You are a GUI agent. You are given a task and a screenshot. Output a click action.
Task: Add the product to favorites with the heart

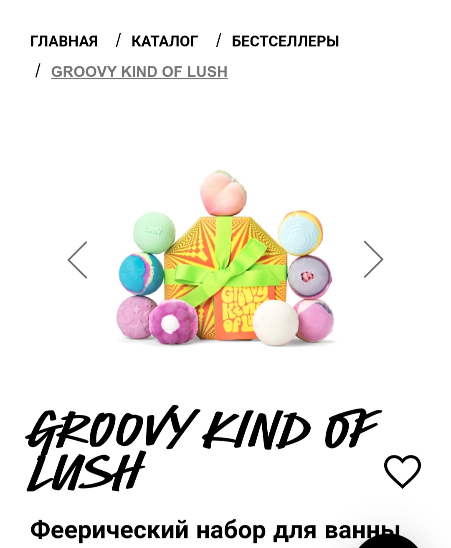coord(403,472)
